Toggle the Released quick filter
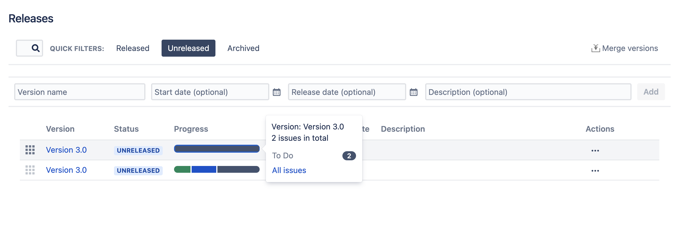 [133, 48]
